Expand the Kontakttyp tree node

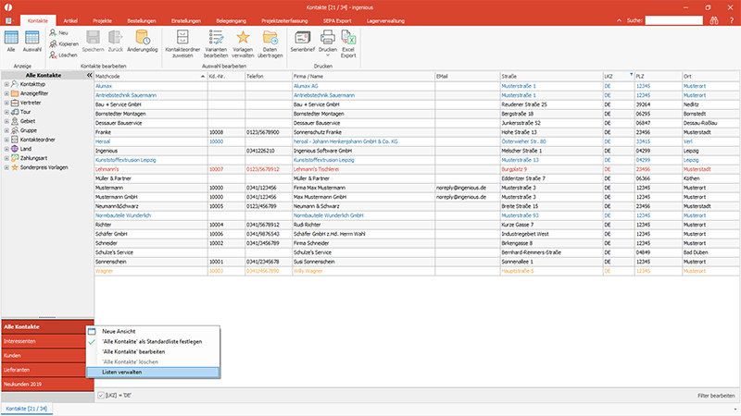coord(6,84)
